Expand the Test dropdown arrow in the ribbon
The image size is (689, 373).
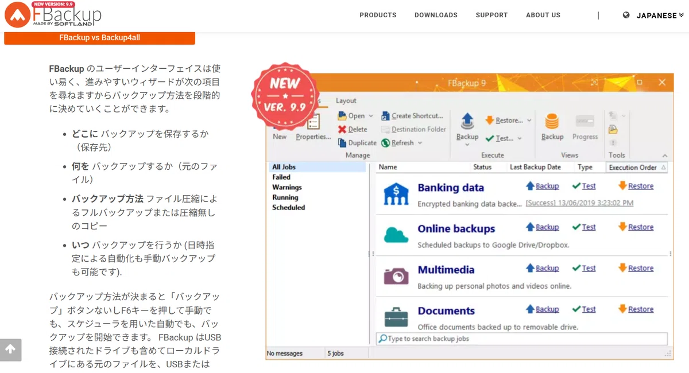[520, 138]
